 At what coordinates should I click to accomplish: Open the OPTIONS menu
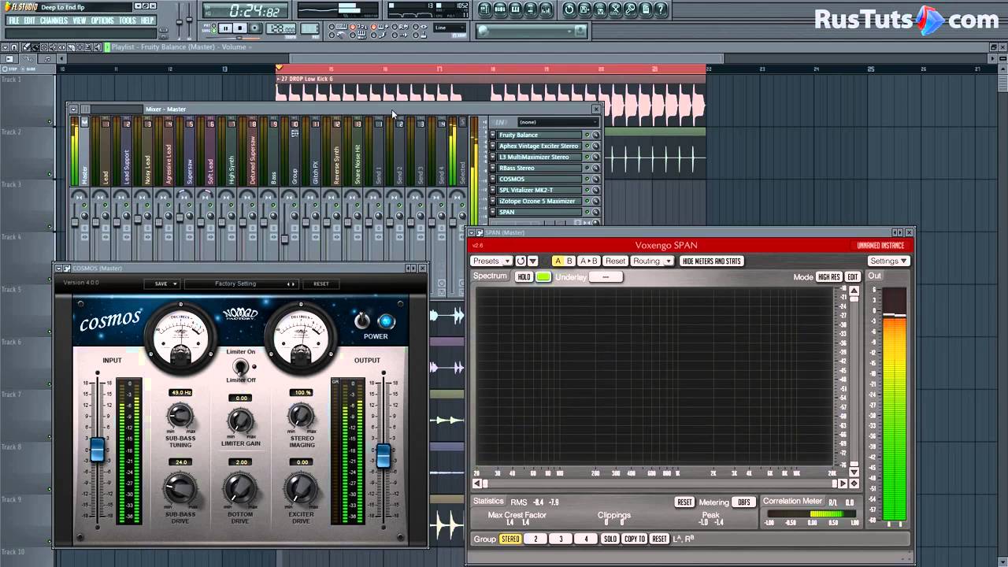click(102, 20)
